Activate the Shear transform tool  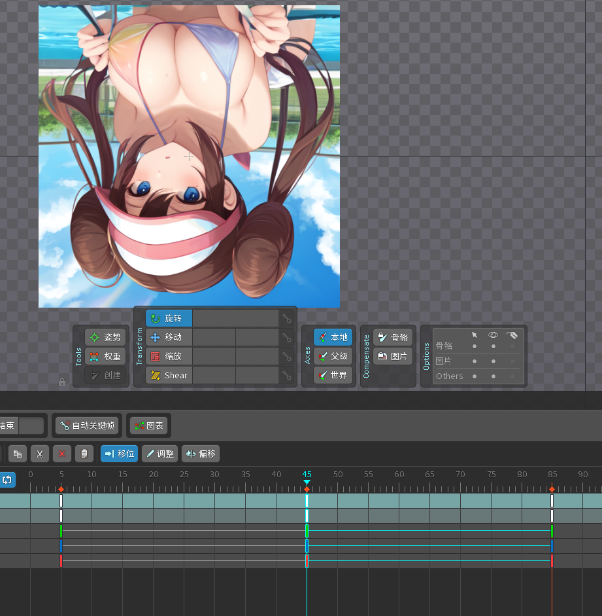169,375
